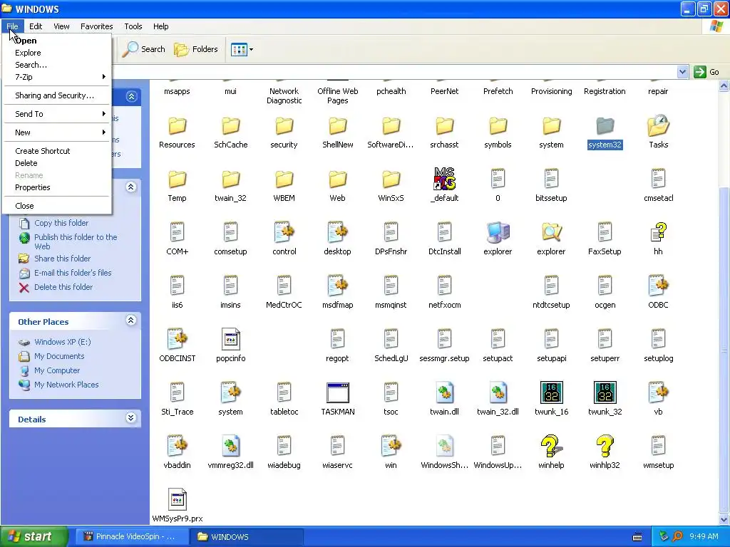Go to Windows XP (E:) drive
The height and width of the screenshot is (547, 730).
click(63, 342)
